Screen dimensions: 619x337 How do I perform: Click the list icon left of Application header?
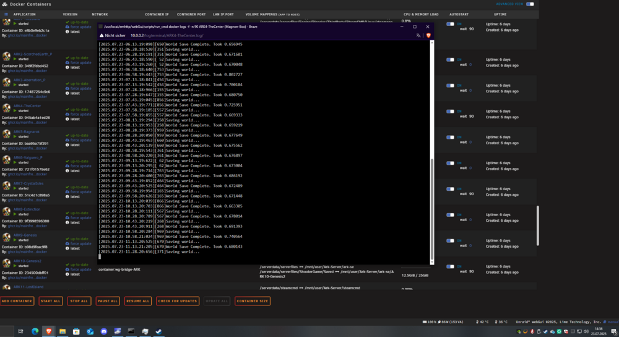point(6,14)
